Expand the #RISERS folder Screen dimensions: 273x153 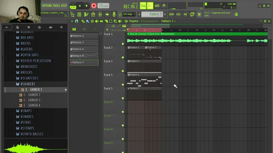(26, 72)
